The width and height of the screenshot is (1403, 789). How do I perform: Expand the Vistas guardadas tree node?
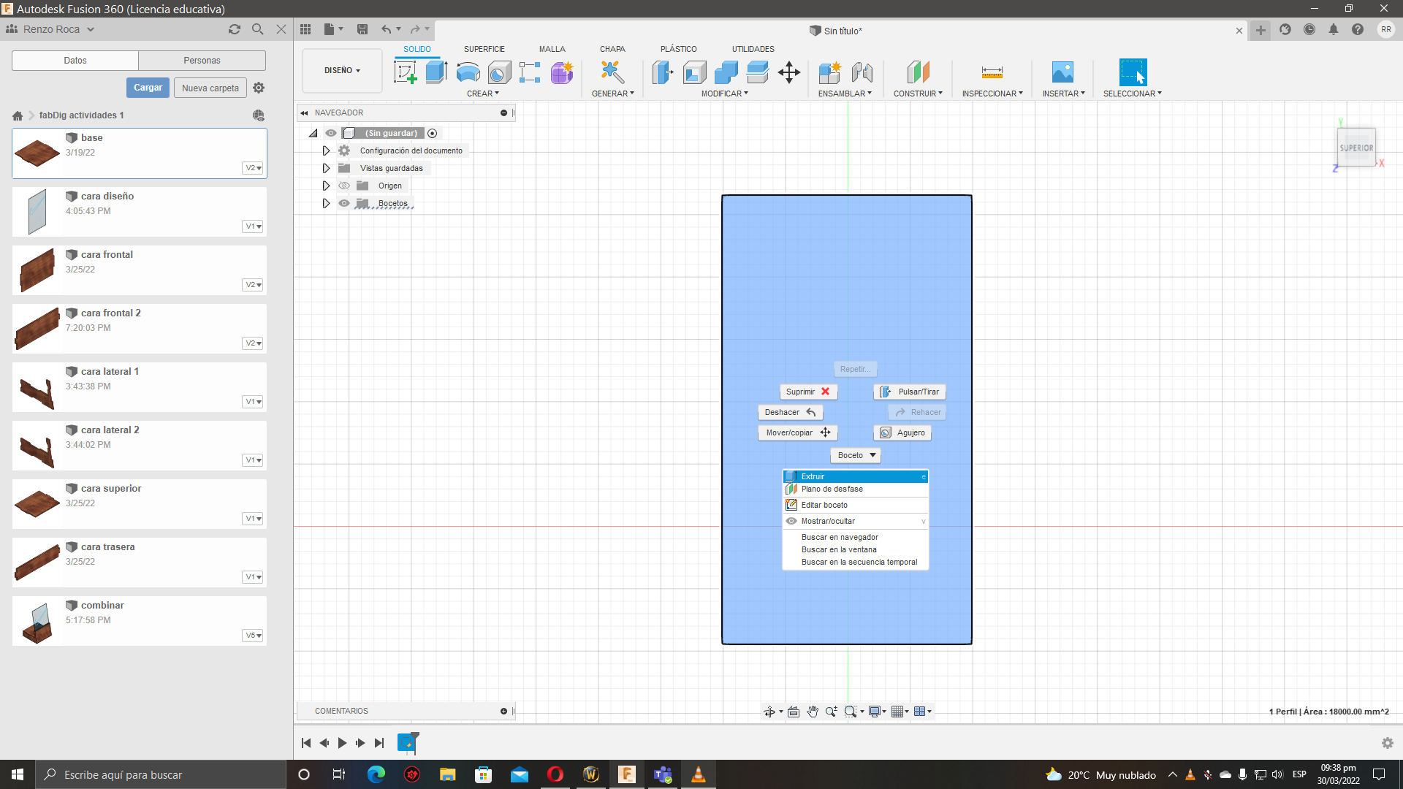coord(327,168)
